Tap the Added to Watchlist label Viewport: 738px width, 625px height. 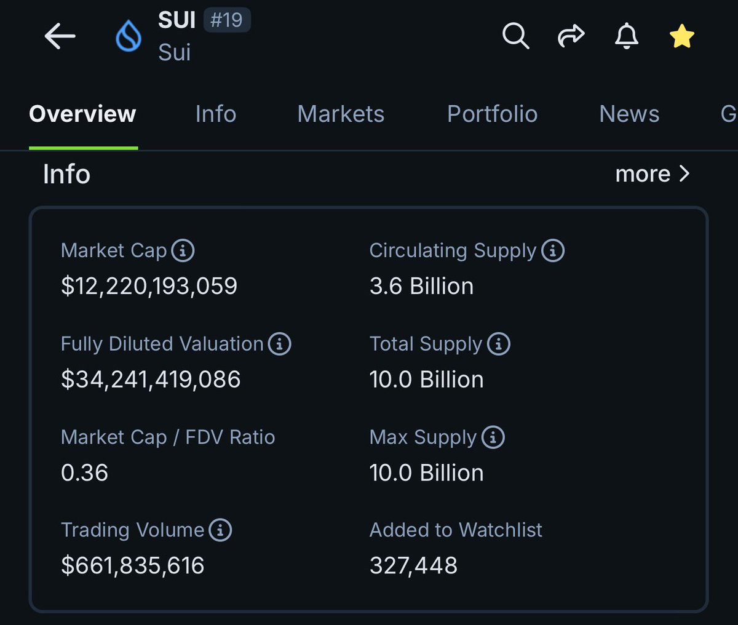click(x=456, y=530)
